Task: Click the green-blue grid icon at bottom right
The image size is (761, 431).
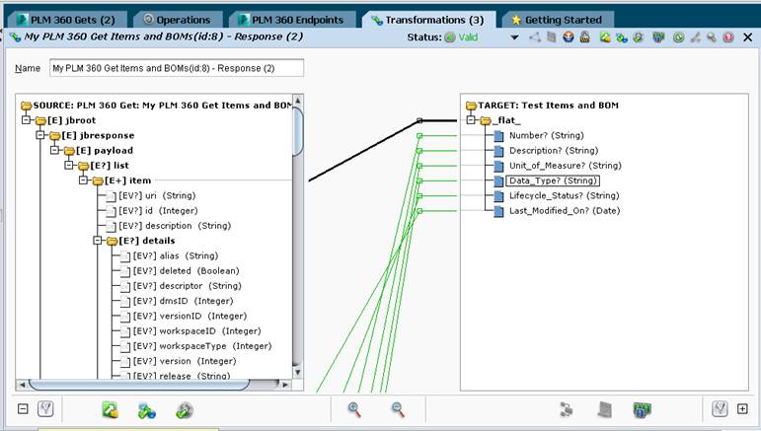Action: (643, 410)
